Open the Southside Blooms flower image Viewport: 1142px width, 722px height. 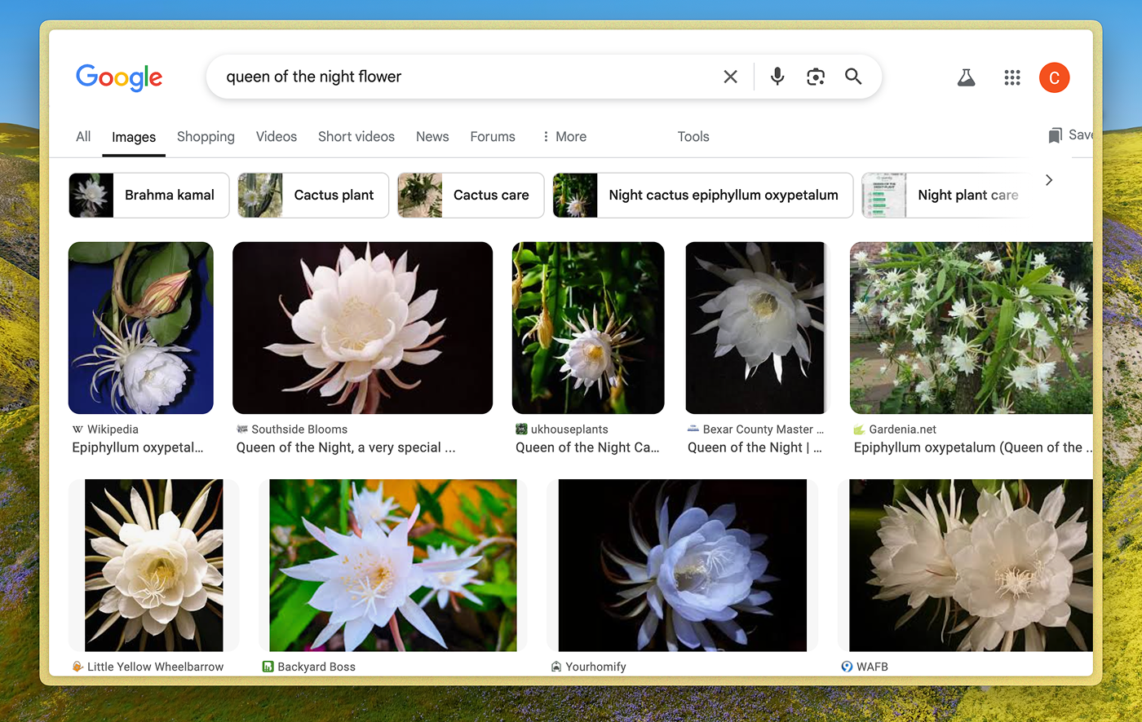(x=363, y=328)
